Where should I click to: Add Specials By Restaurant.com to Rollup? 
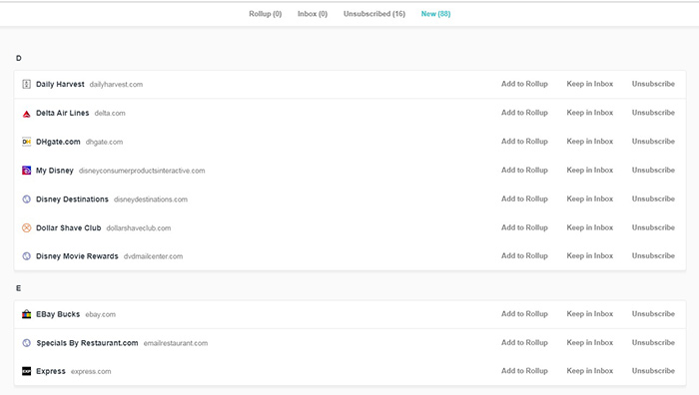click(x=524, y=342)
